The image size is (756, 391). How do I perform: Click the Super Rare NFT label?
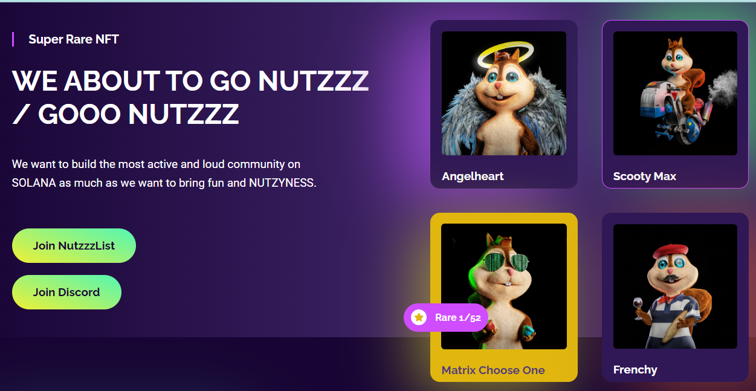click(x=74, y=39)
